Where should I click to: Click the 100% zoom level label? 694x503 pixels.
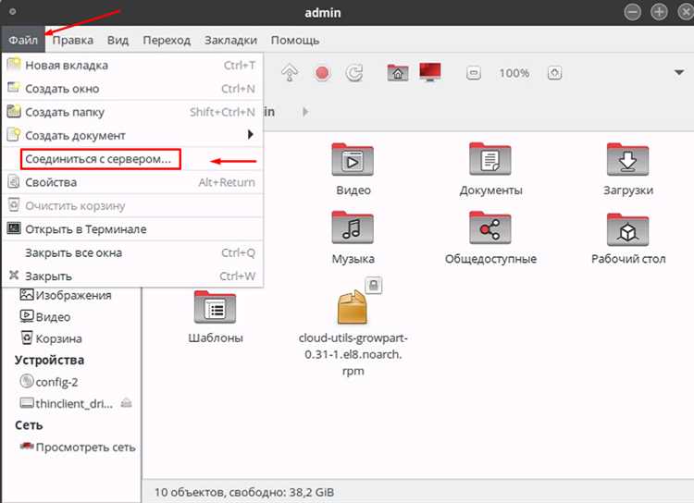click(x=514, y=73)
